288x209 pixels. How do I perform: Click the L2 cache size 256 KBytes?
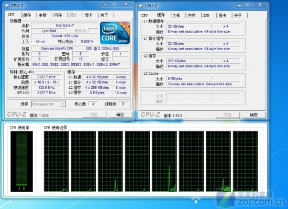[189, 61]
